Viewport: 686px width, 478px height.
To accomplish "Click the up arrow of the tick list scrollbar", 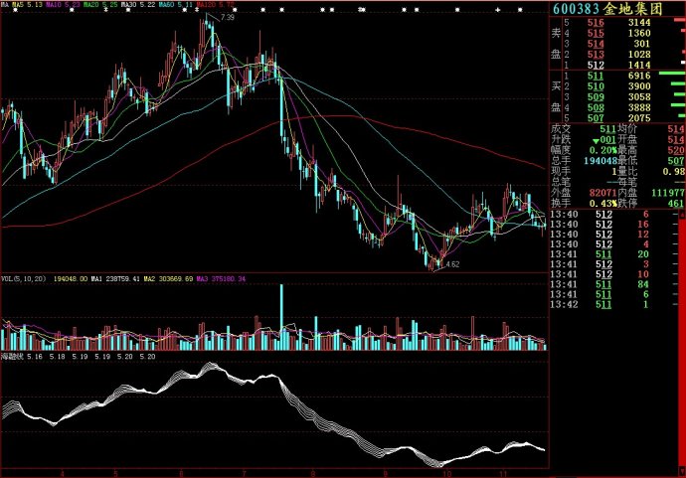I will (x=682, y=214).
